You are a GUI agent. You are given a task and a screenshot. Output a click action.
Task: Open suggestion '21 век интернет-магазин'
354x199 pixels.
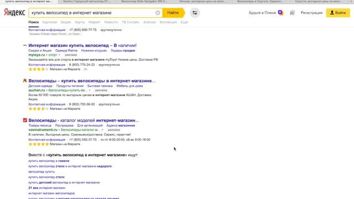pos(46,188)
